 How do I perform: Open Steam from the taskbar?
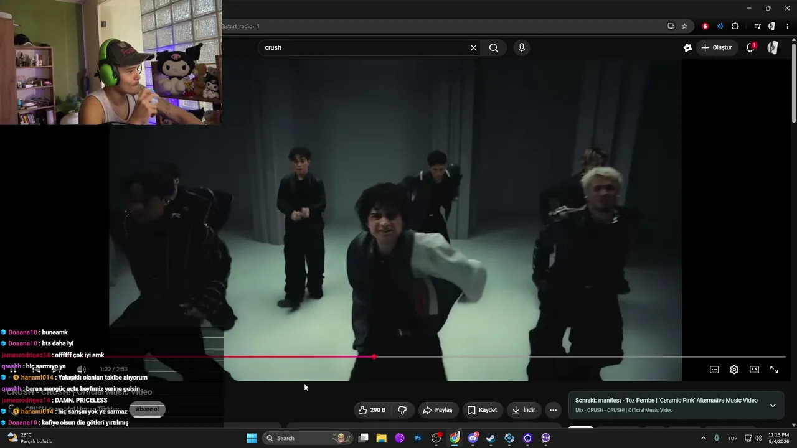[491, 438]
